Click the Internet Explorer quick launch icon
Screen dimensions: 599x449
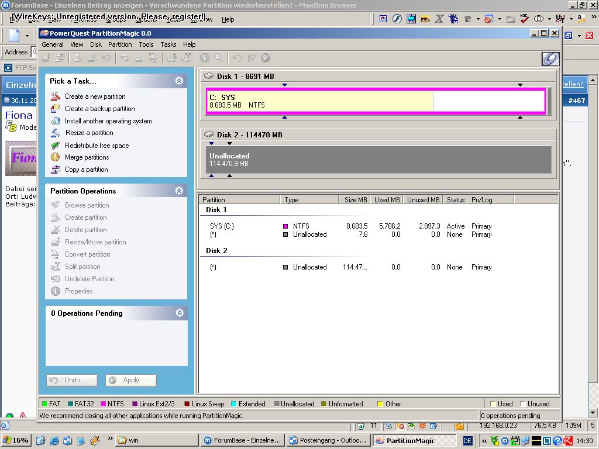pos(54,440)
